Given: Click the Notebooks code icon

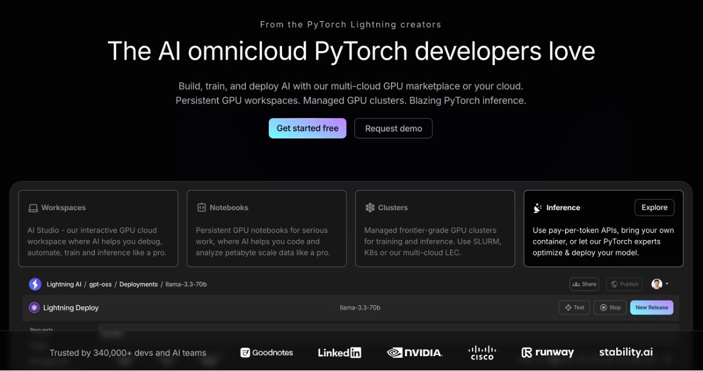Looking at the screenshot, I should click(x=202, y=208).
